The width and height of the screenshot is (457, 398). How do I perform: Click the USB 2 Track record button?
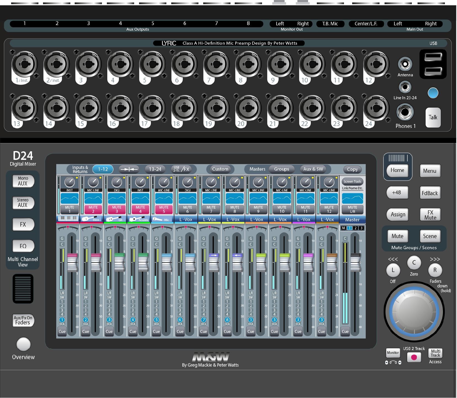pyautogui.click(x=414, y=357)
